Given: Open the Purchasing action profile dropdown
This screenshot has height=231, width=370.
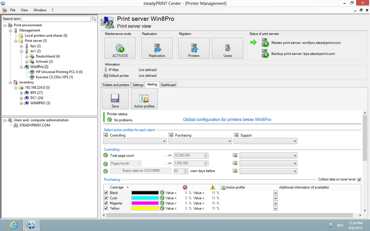Looking at the screenshot, I should (200, 141).
